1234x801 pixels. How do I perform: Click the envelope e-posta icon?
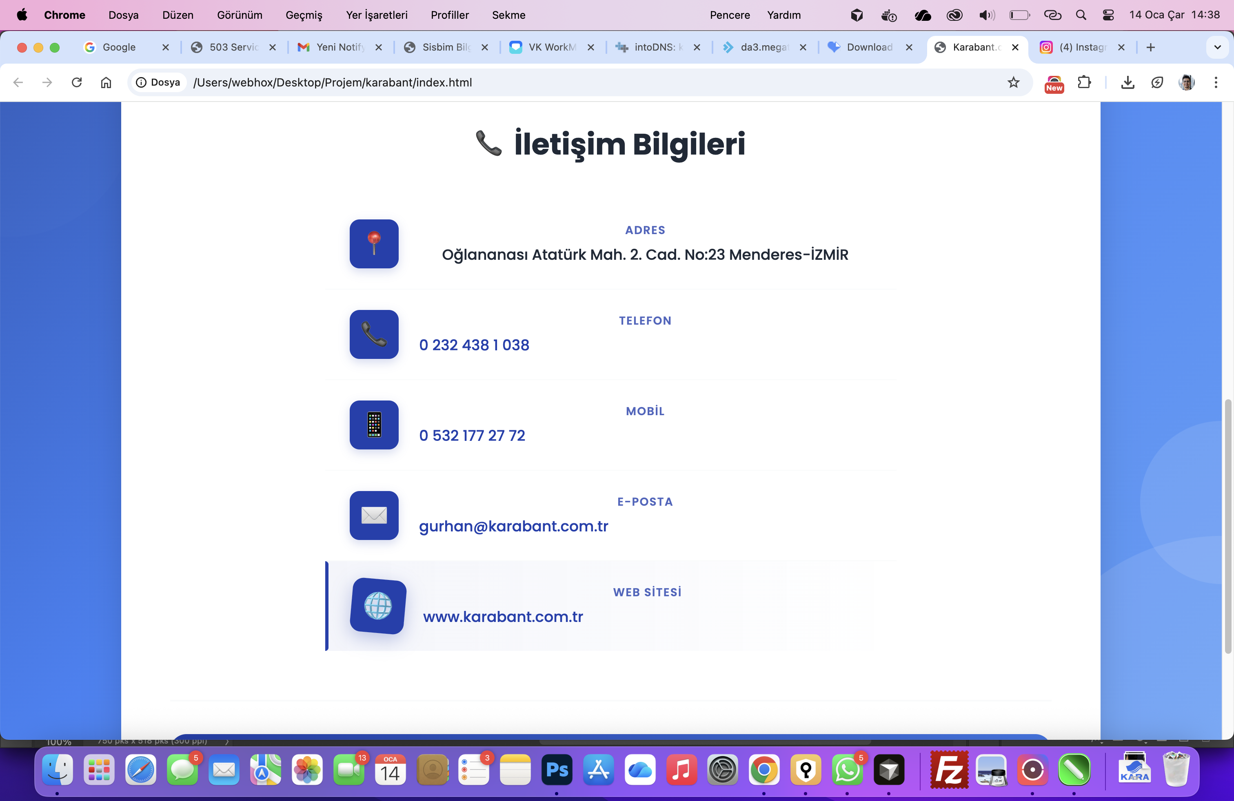click(x=374, y=516)
